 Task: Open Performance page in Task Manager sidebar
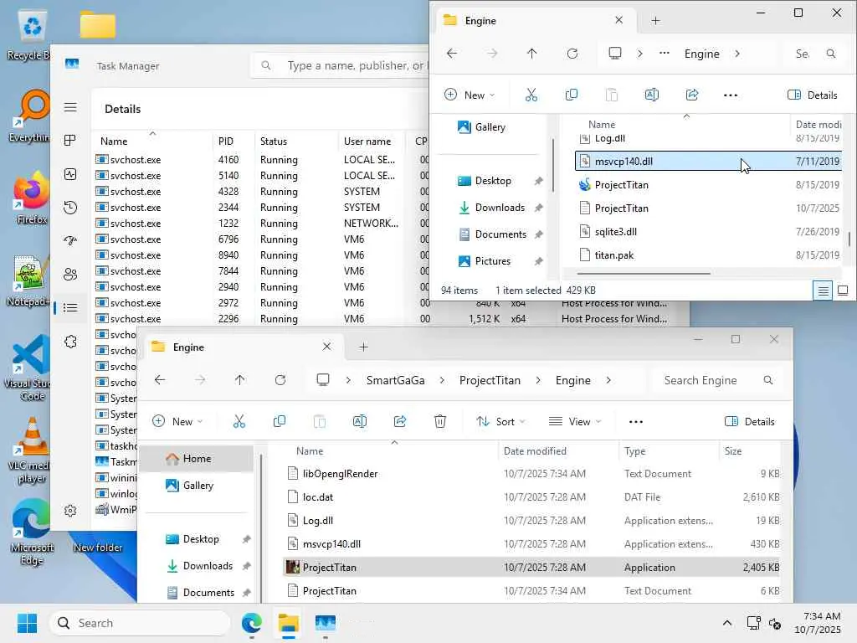70,174
